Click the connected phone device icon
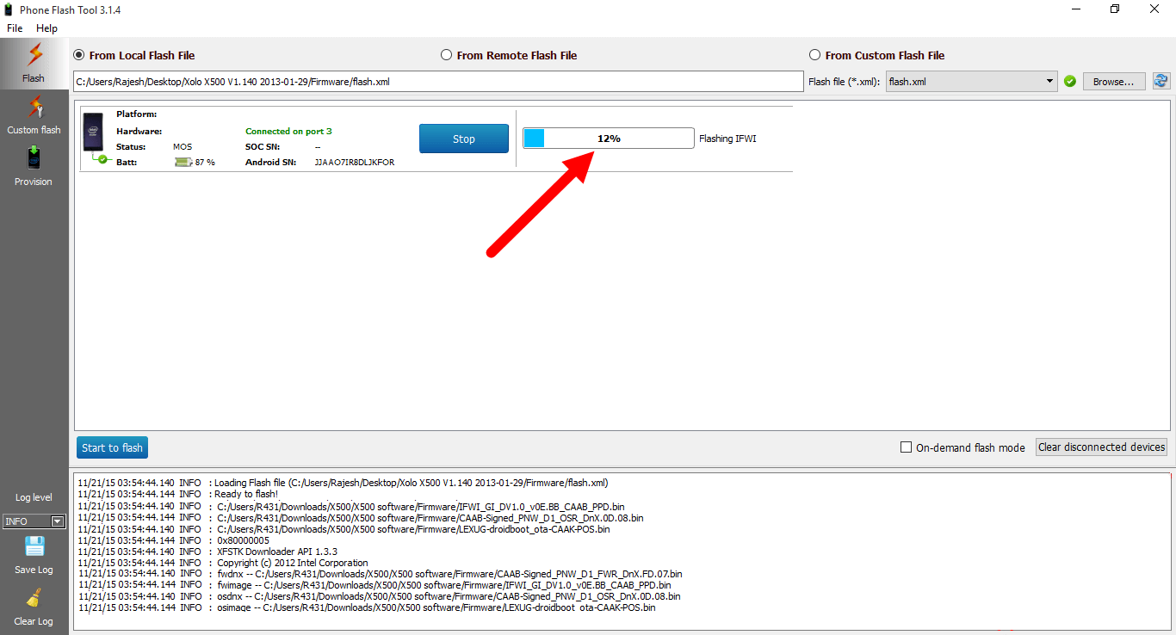 click(94, 137)
